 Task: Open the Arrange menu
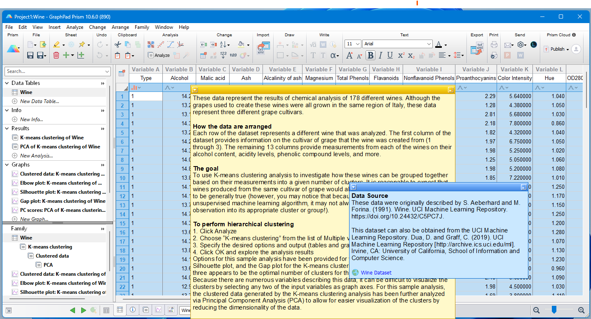tap(120, 27)
